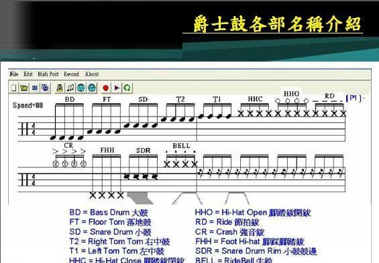Image resolution: width=379 pixels, height=263 pixels.
Task: Start recording with the red record button
Action: 105,88
